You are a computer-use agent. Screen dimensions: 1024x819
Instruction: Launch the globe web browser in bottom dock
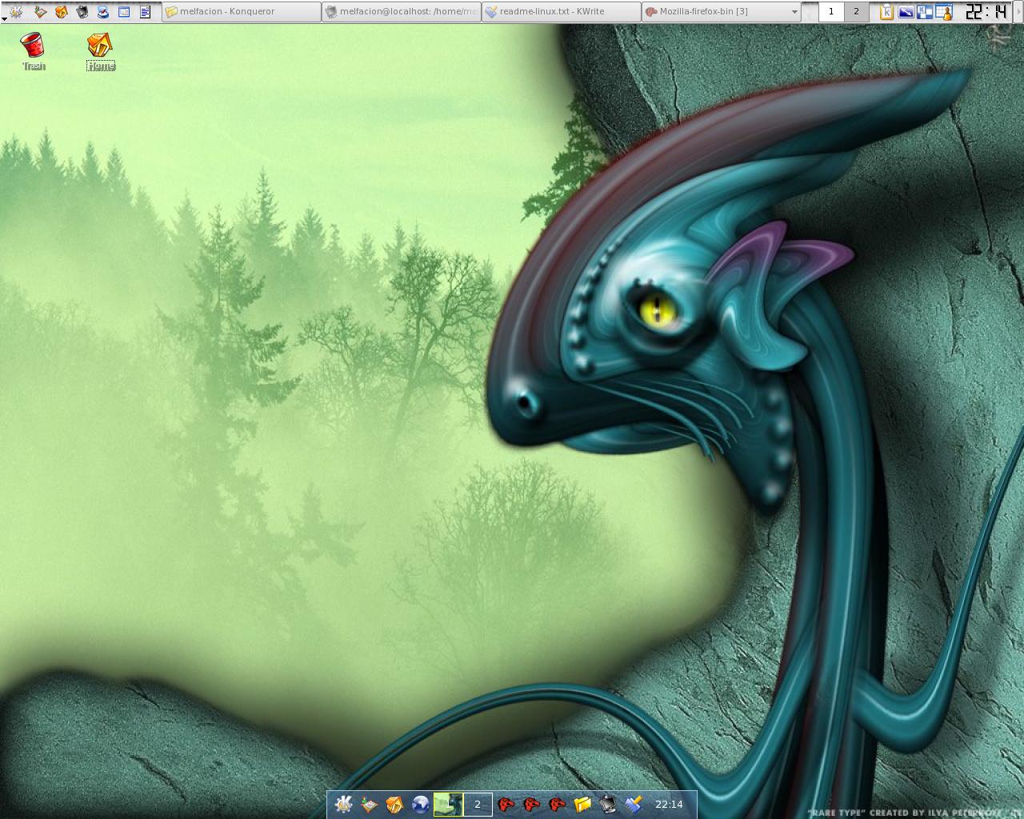(x=420, y=804)
